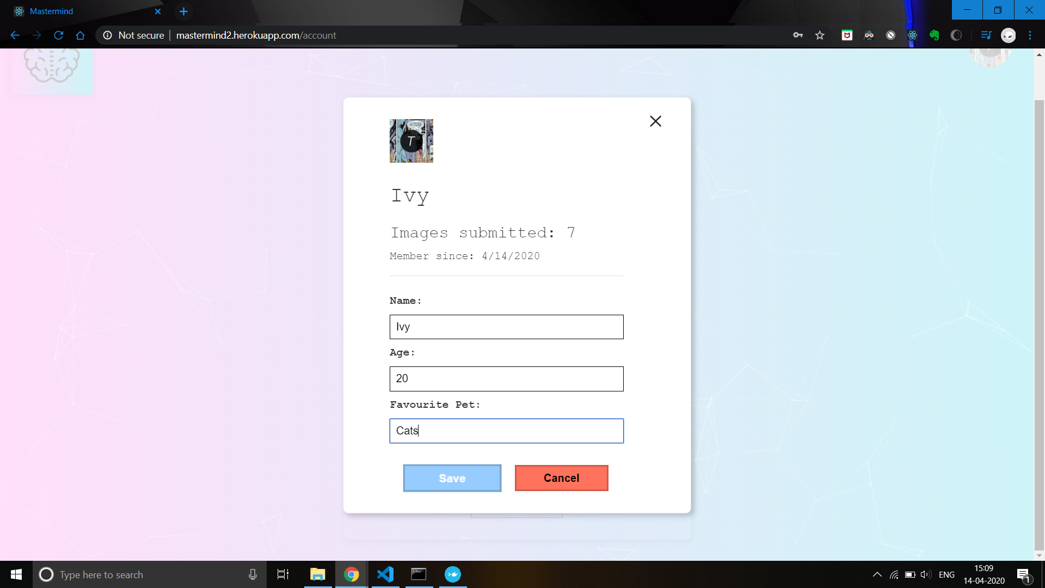Screen dimensions: 1045x588
Task: Open a new browser tab
Action: click(183, 11)
